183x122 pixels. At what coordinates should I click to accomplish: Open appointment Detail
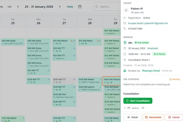click(x=132, y=117)
